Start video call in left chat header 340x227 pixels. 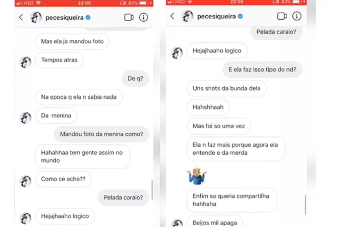pos(129,18)
